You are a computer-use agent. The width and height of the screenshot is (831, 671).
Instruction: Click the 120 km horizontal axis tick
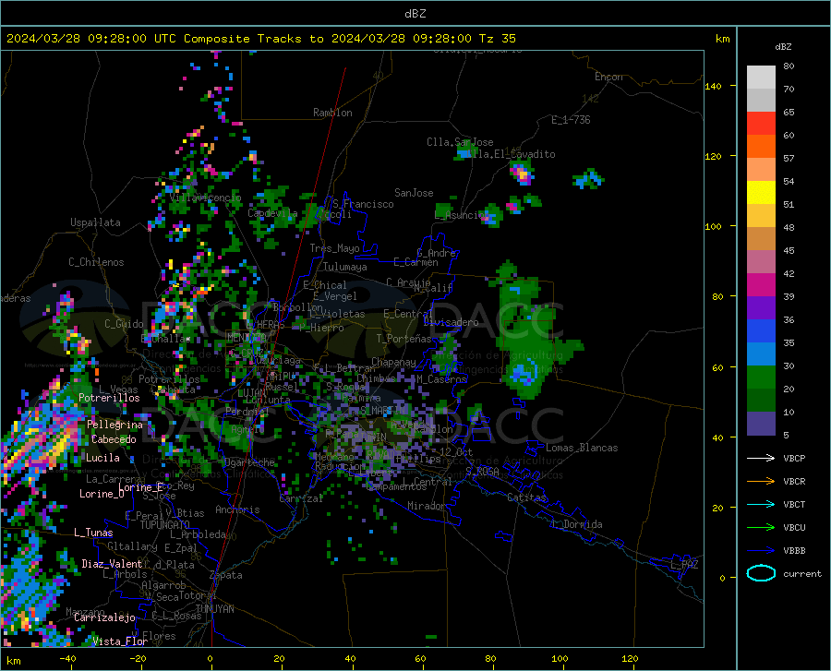click(x=630, y=658)
